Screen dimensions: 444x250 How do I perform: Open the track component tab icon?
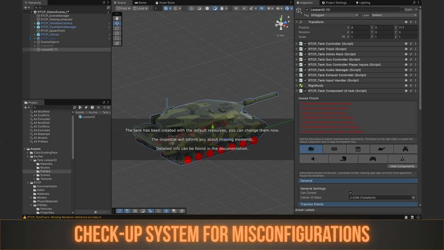click(x=334, y=149)
